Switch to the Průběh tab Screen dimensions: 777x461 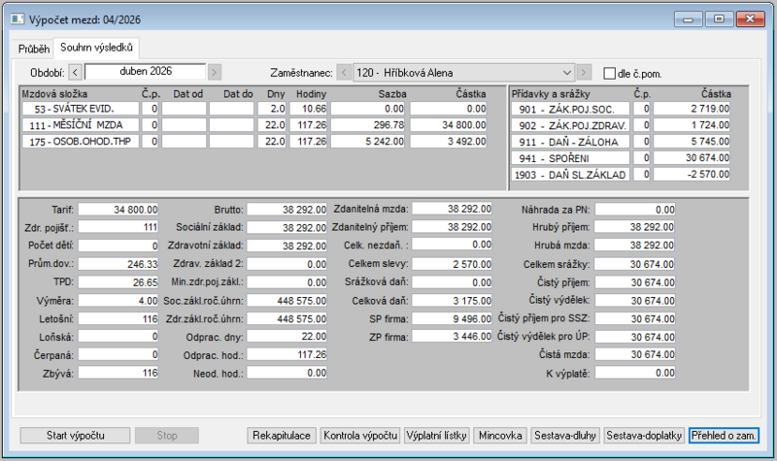click(x=34, y=49)
